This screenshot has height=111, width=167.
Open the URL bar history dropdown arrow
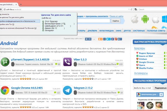point(129,9)
